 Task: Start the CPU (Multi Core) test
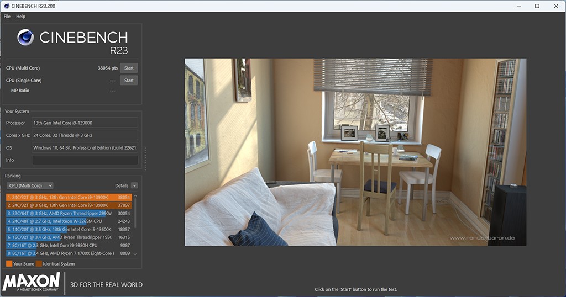point(129,68)
